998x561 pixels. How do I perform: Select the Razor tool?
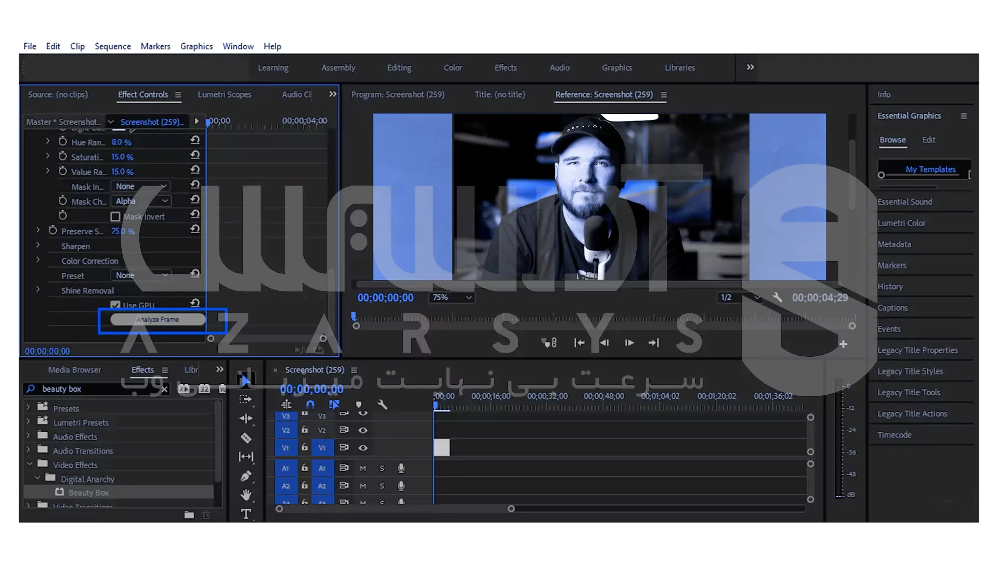(246, 438)
